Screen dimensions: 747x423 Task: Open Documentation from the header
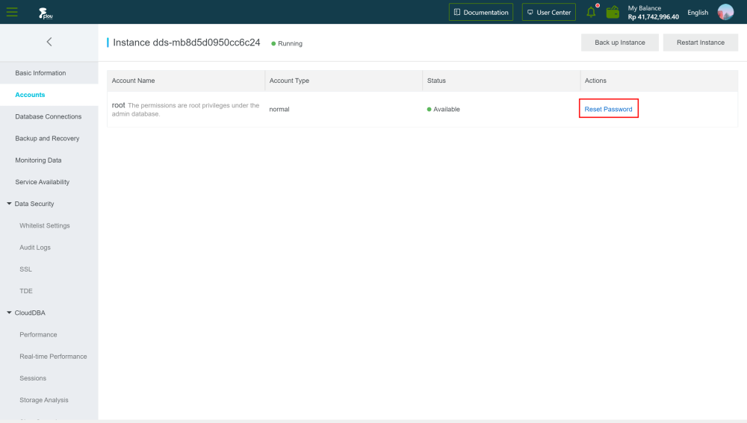pyautogui.click(x=480, y=13)
